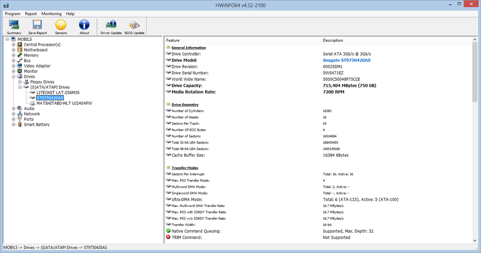
Task: Open the Report menu
Action: (x=31, y=14)
